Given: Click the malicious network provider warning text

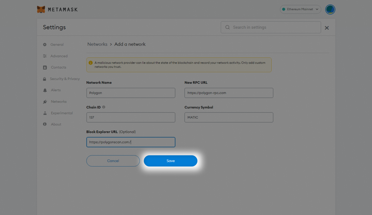Looking at the screenshot, I should coord(180,65).
